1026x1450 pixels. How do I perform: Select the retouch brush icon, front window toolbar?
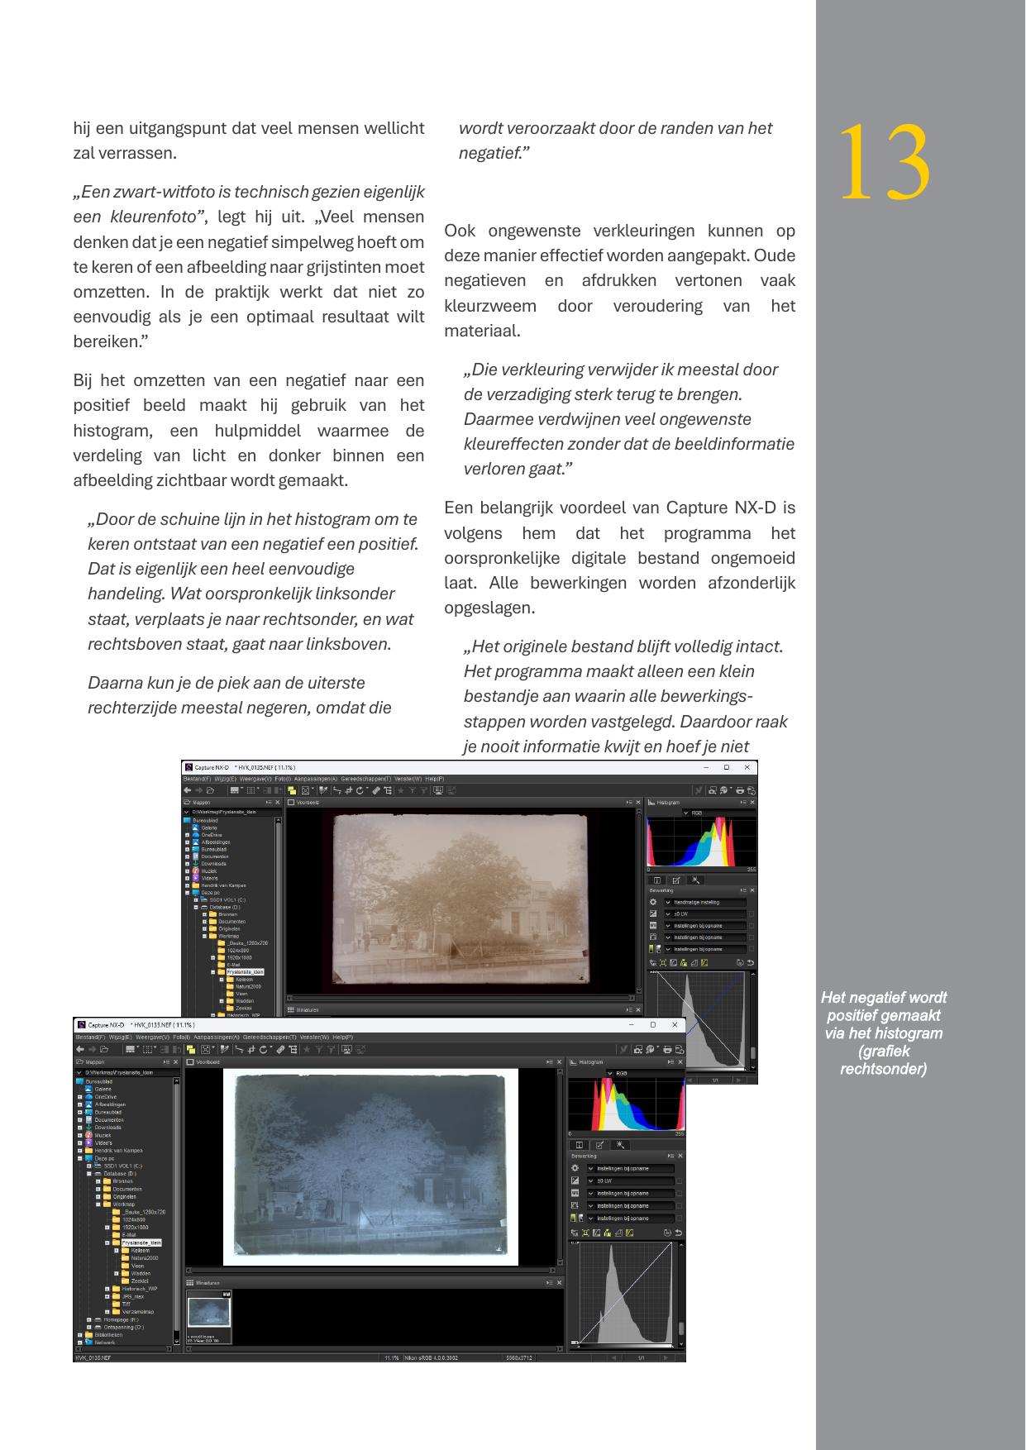tap(280, 1049)
